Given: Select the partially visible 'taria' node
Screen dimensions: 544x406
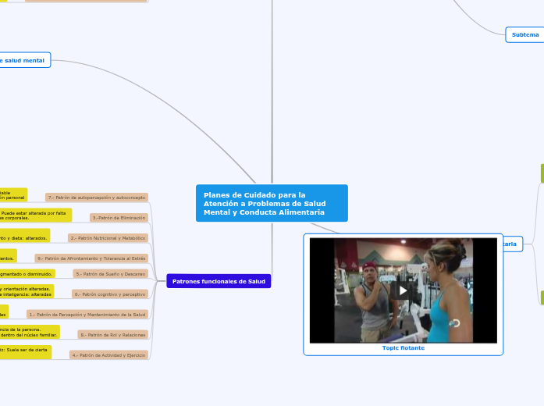Looking at the screenshot, I should click(510, 244).
